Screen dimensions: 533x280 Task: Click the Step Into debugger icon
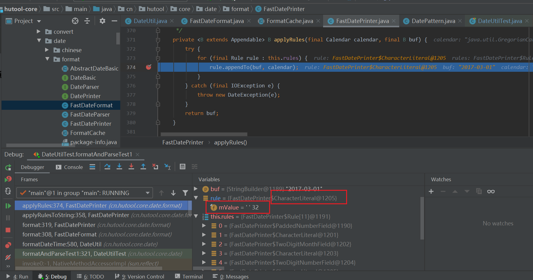119,167
